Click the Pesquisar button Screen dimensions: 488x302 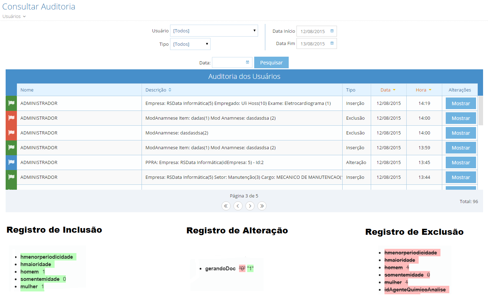coord(271,62)
